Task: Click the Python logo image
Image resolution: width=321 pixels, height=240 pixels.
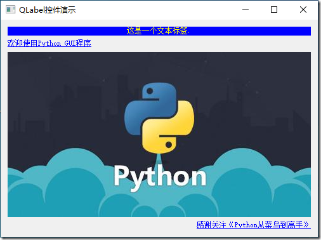Action: coord(159,135)
